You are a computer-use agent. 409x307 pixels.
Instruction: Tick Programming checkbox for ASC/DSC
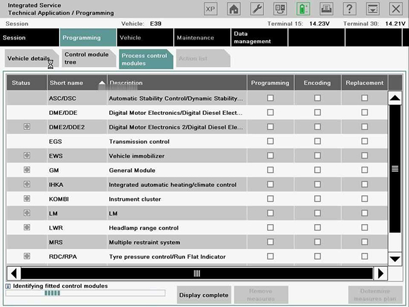270,98
